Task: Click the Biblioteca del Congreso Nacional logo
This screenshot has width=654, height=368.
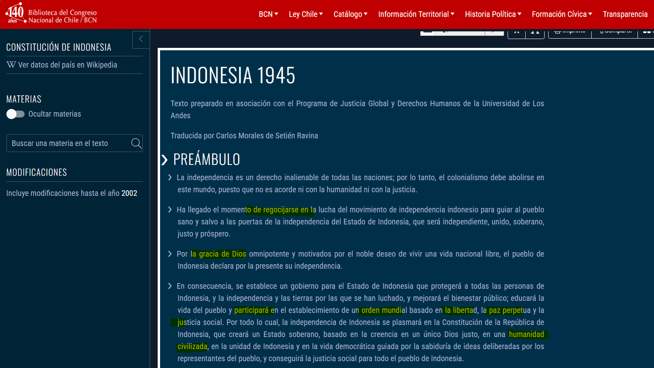Action: pos(51,14)
